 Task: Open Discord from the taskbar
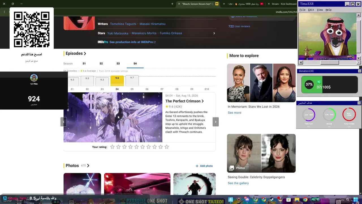point(247,200)
